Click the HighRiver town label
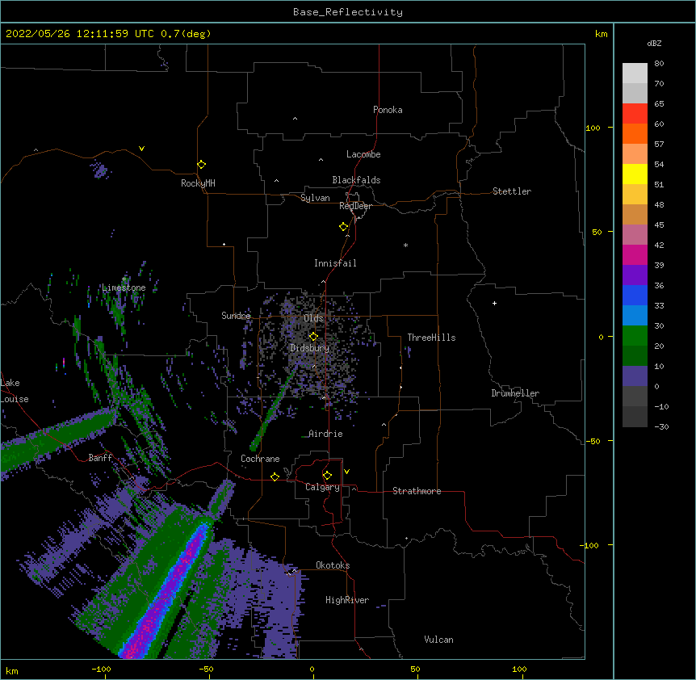Screen dimensions: 696x680 pos(347,600)
